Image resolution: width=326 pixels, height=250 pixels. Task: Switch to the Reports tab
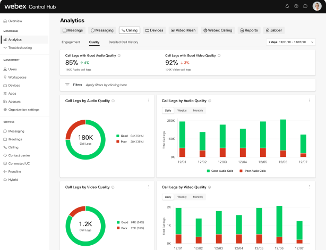click(x=249, y=30)
